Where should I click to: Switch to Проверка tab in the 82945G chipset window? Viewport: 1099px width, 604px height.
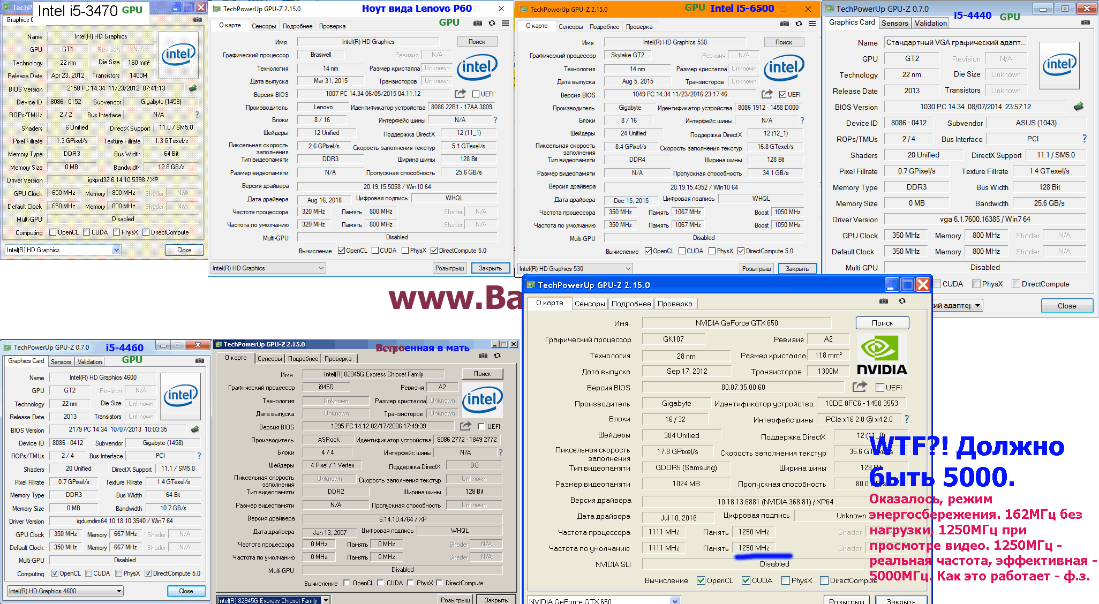tap(338, 359)
